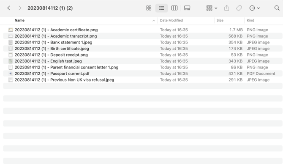
Task: Sort by the Size column header
Action: 220,20
